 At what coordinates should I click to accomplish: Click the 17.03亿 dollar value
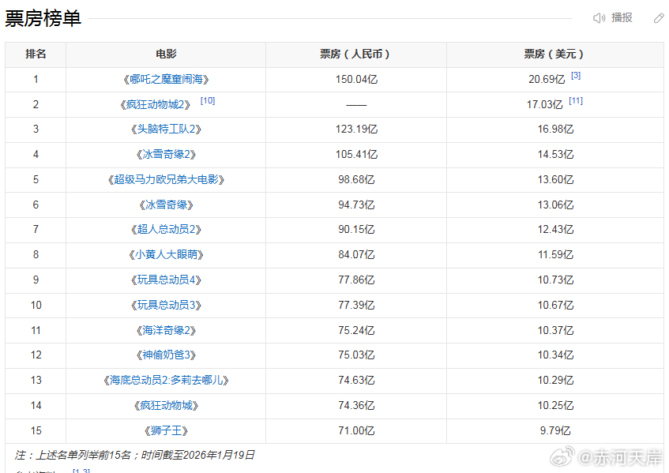545,104
